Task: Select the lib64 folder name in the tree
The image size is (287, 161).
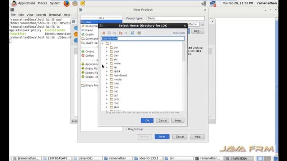Action: coord(117,72)
